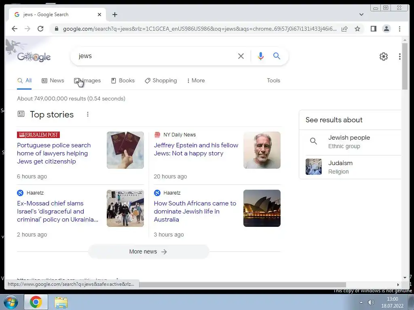Go back to the previous page
414x310 pixels.
[15, 29]
